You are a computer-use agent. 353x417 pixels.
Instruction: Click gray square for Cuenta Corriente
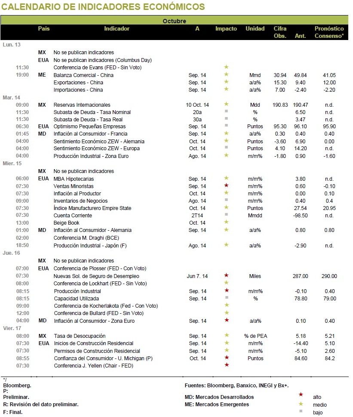226,214
